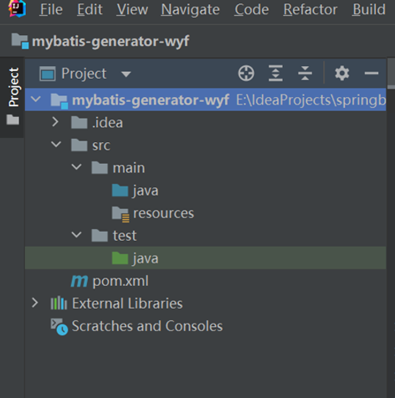395x398 pixels.
Task: Collapse the mybatis-generator-wyf root node
Action: 36,99
